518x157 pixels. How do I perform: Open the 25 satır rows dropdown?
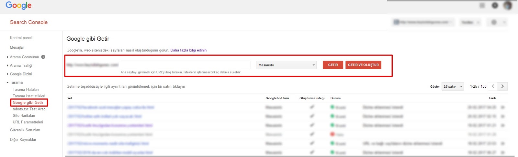(x=453, y=86)
